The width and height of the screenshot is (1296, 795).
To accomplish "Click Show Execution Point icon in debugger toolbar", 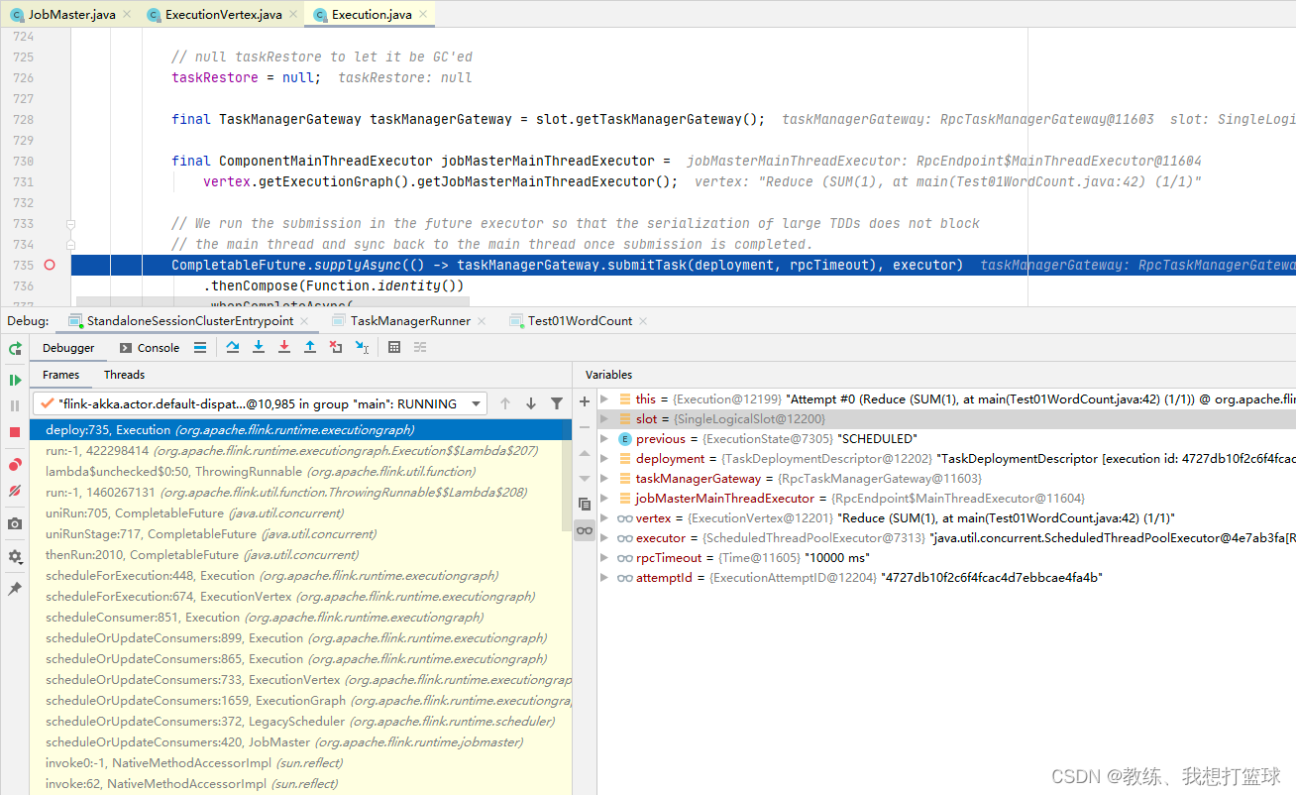I will click(200, 347).
